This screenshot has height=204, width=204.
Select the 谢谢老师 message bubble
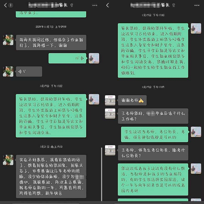tap(132, 100)
